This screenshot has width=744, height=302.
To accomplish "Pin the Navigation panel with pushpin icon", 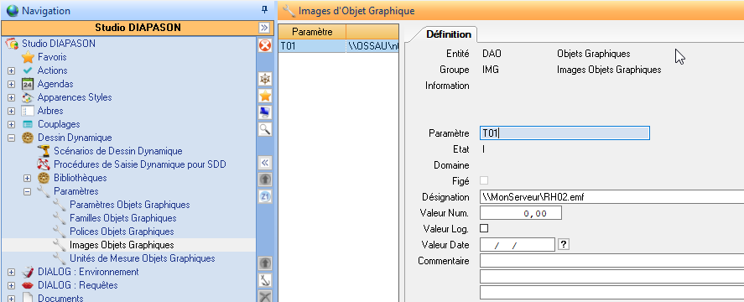I will pos(265,10).
